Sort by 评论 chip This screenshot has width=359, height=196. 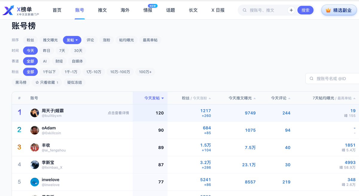tap(90, 40)
